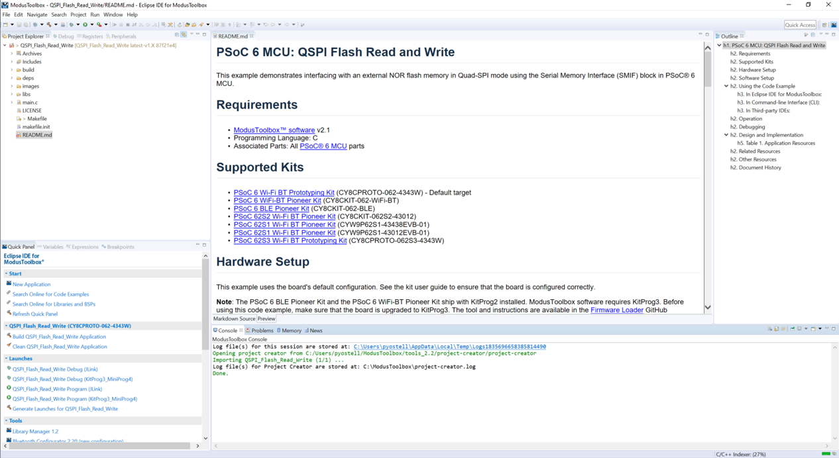
Task: Click New Application icon in Quick Panel
Action: click(9, 284)
